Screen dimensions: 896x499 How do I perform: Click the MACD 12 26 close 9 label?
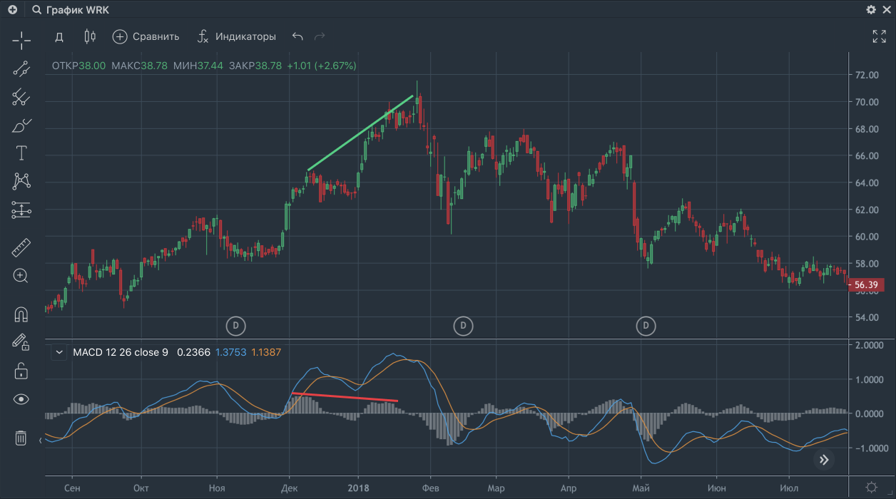[121, 352]
